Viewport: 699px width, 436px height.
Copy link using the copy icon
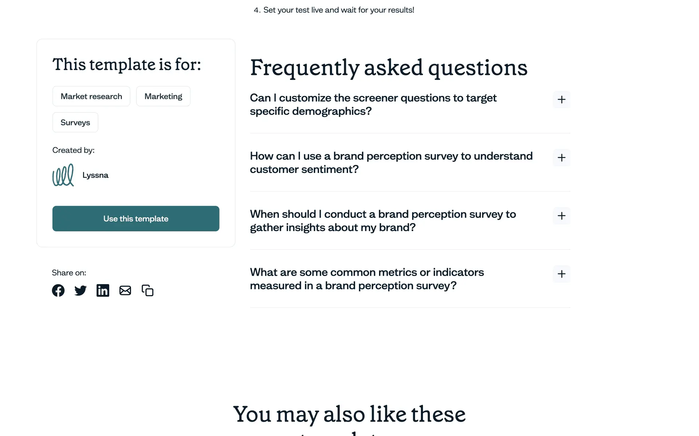click(147, 290)
